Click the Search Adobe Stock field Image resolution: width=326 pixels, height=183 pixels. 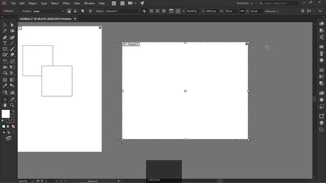click(x=279, y=3)
